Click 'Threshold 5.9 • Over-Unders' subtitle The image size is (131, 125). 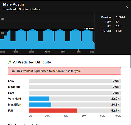[x=21, y=9]
